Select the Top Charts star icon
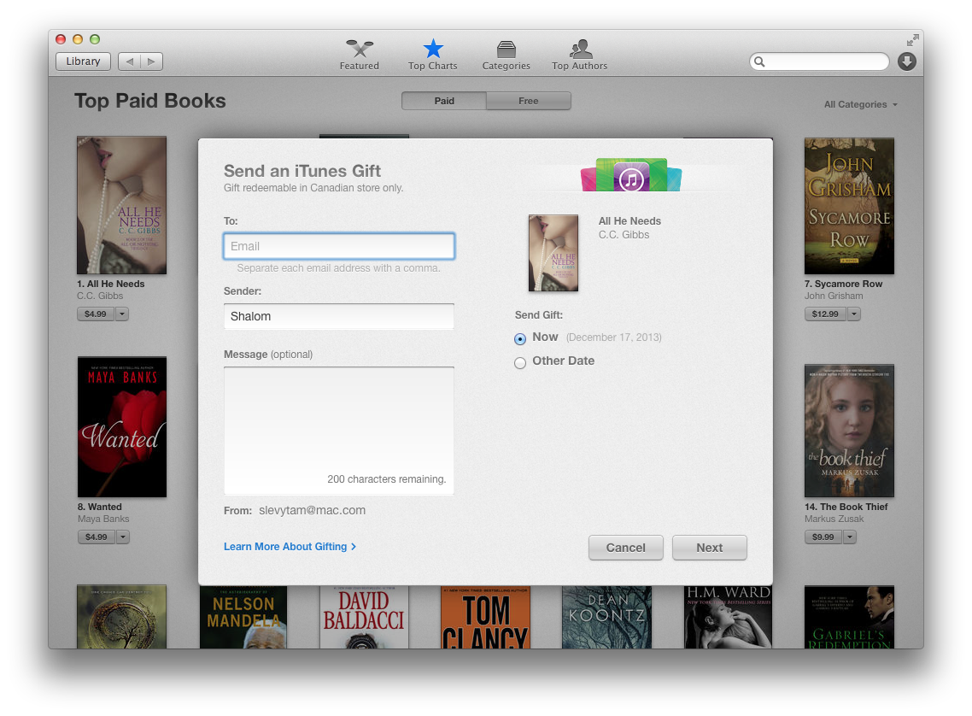The height and width of the screenshot is (716, 972). [433, 49]
